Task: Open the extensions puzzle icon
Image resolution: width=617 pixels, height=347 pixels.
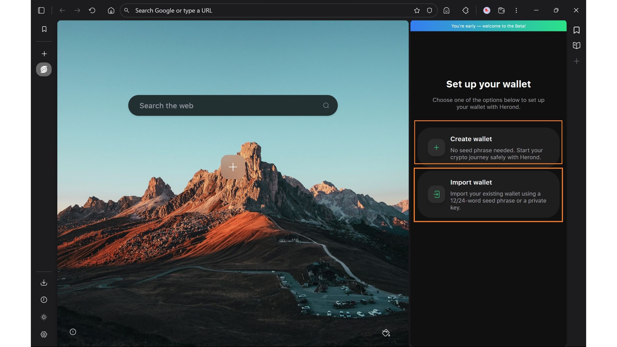Action: tap(465, 10)
